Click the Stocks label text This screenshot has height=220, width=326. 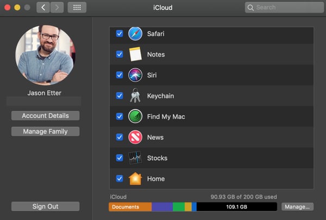coord(157,158)
